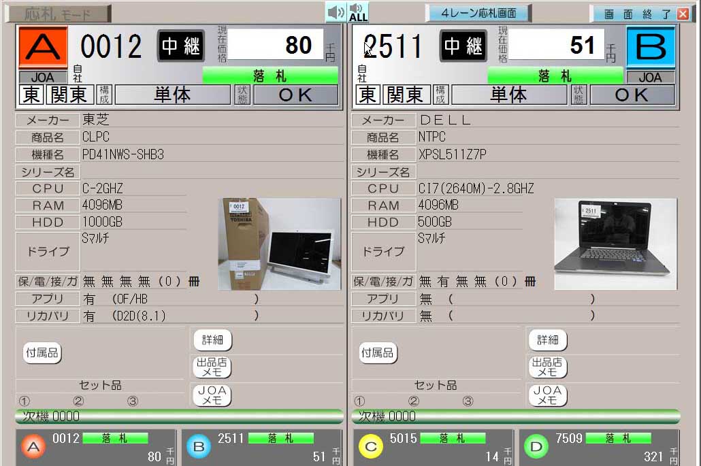Click 次機 0000 bar in lane A
This screenshot has width=701, height=466.
pyautogui.click(x=179, y=416)
